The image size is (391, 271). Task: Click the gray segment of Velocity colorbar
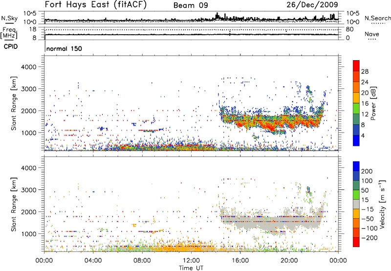click(356, 204)
